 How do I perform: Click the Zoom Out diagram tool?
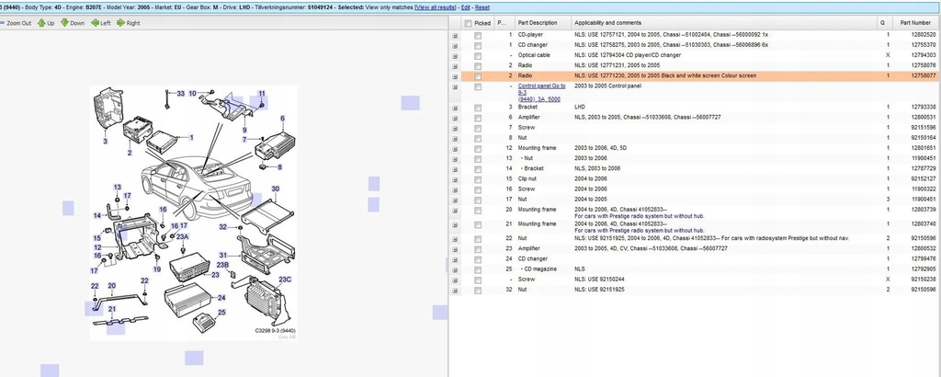[16, 23]
